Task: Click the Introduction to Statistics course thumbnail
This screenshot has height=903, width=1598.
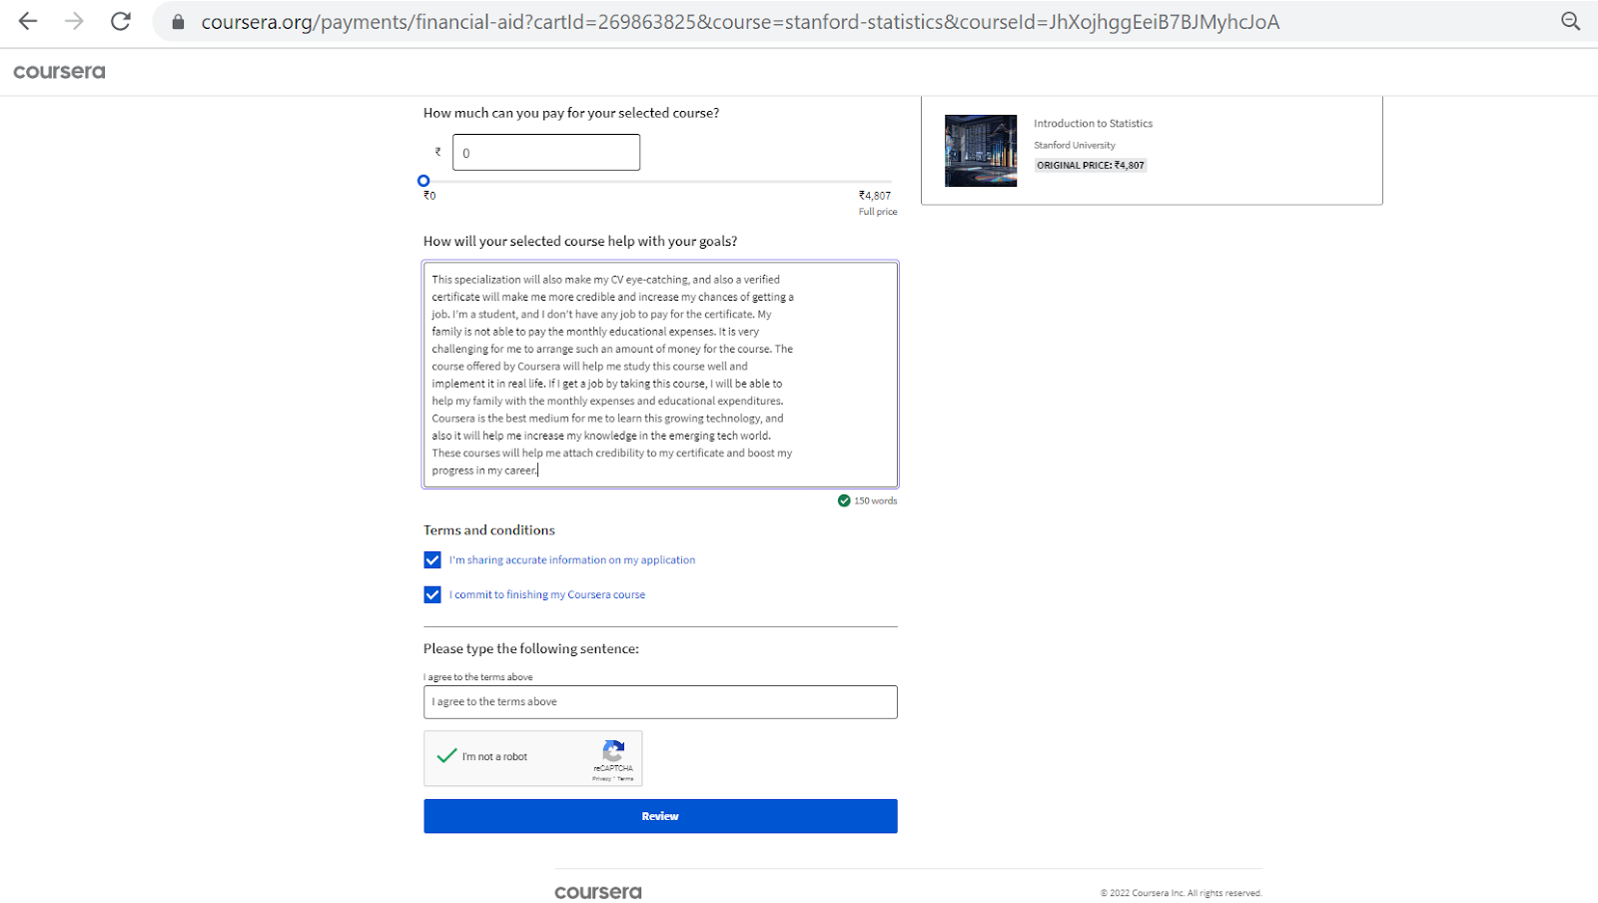Action: tap(981, 151)
